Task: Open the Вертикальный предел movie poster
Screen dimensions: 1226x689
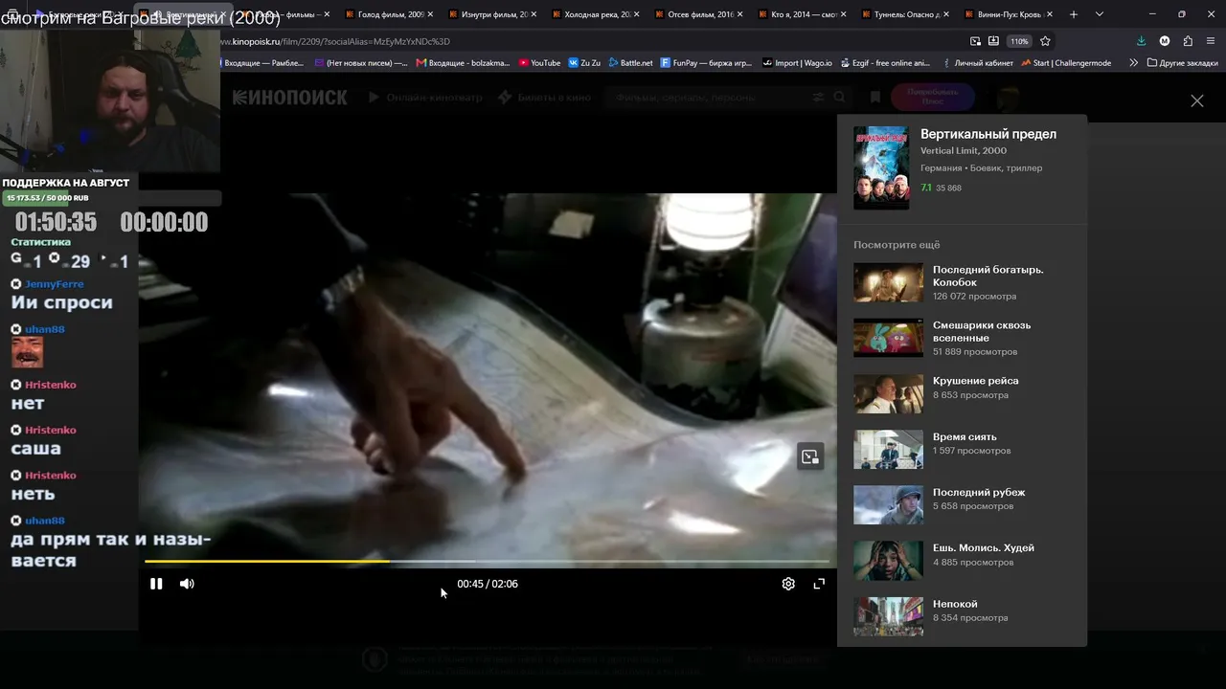Action: [881, 167]
